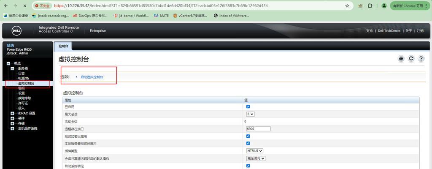432x169 pixels.
Task: Toggle the 本地服务器视频已启用 checkbox
Action: (248, 143)
